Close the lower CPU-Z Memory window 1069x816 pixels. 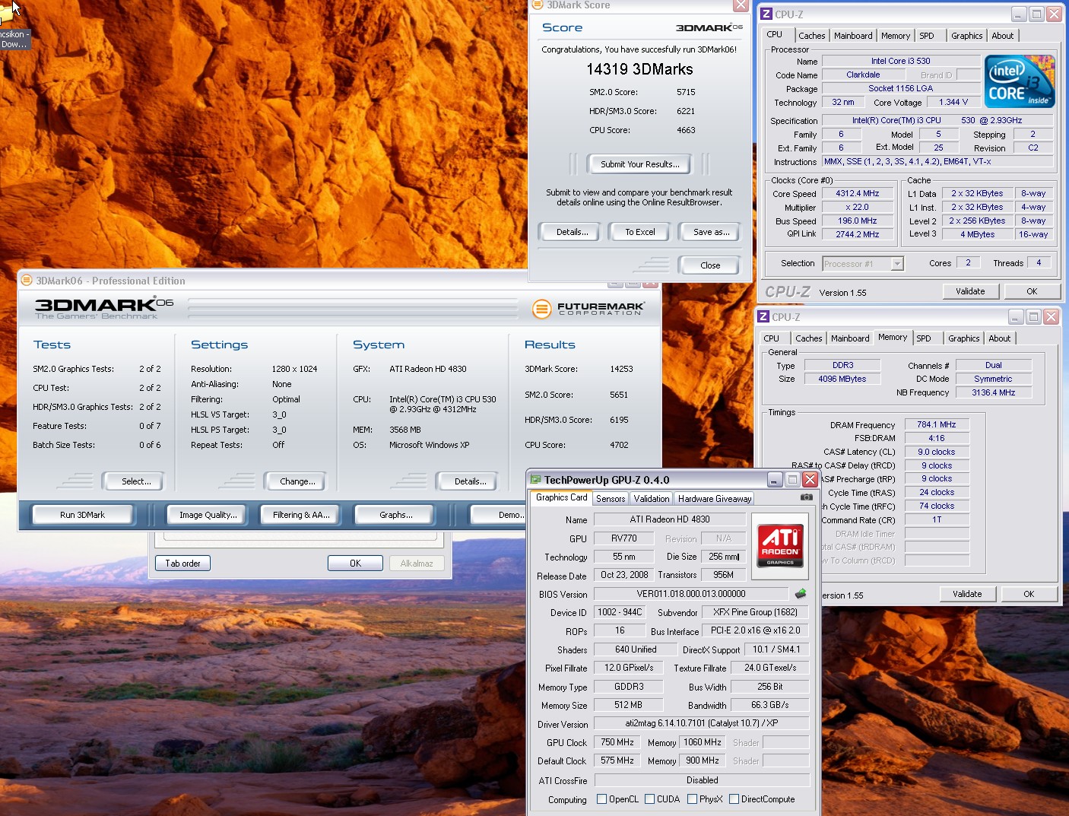1051,316
